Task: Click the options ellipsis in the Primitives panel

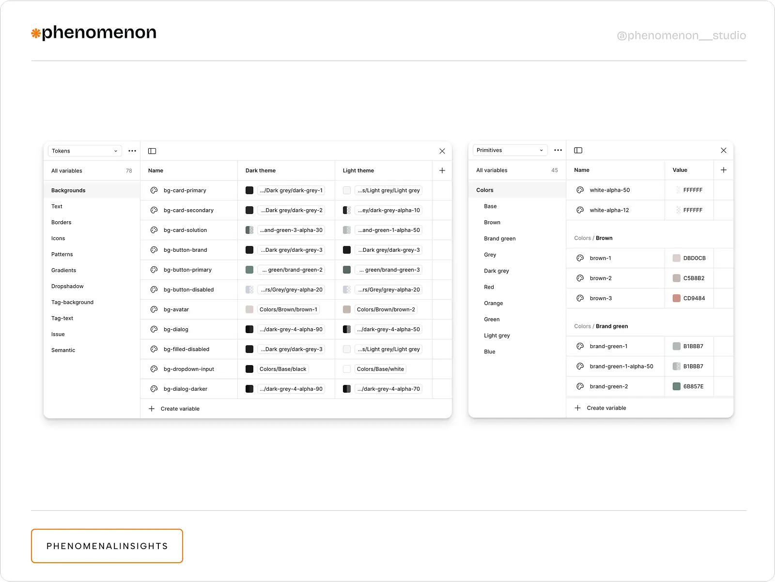Action: (x=558, y=150)
